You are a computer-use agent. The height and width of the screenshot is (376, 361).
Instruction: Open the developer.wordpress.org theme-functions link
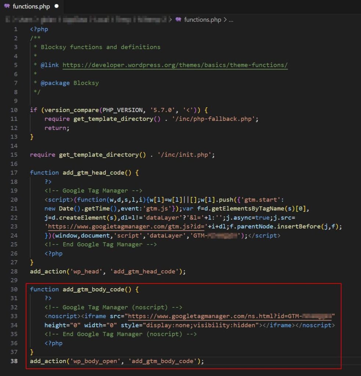175,65
